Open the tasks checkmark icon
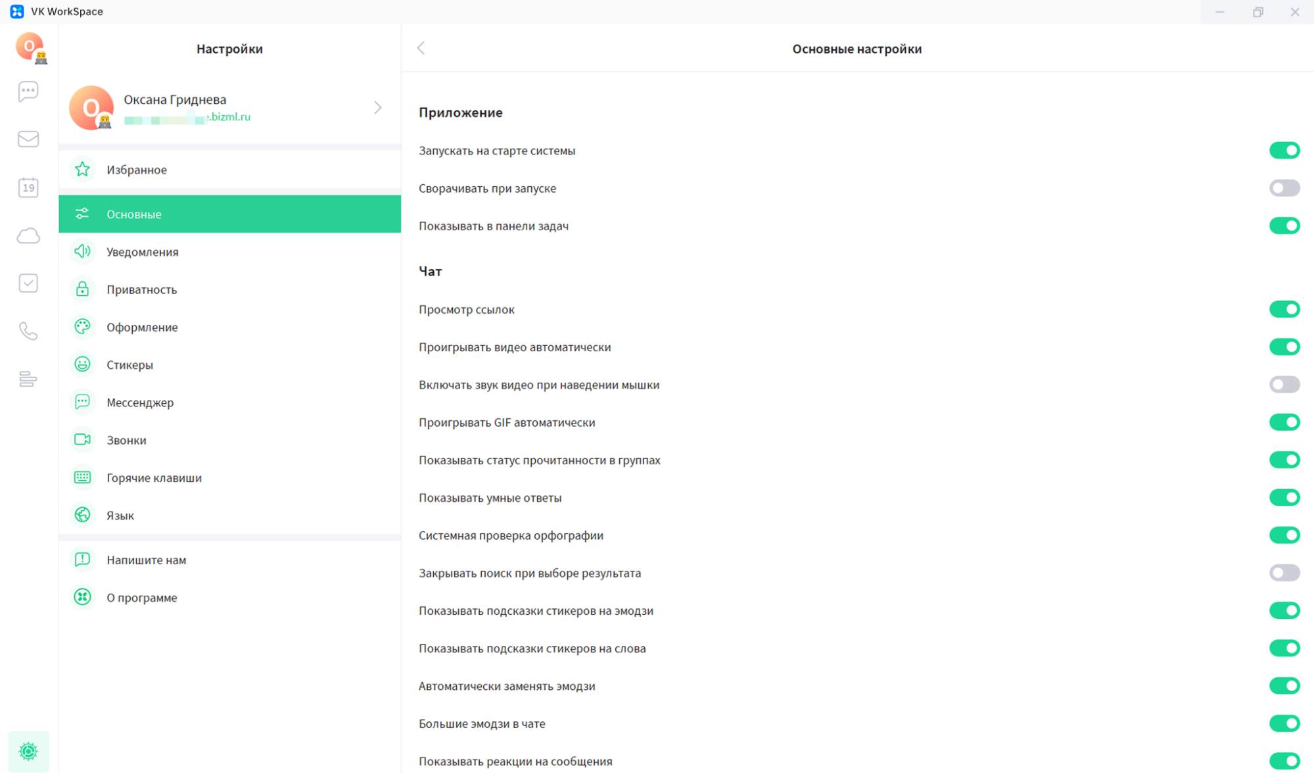1314x774 pixels. point(28,283)
